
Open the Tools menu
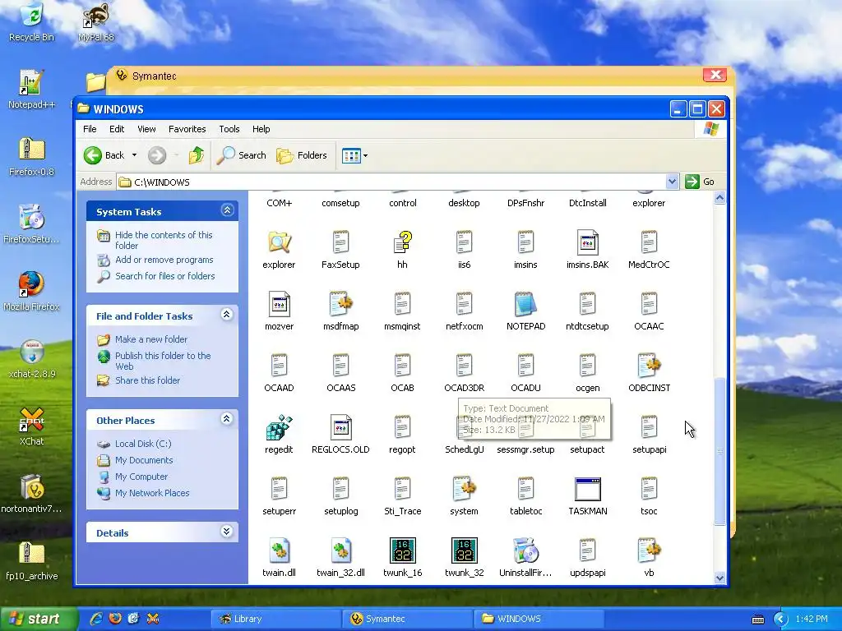pyautogui.click(x=229, y=129)
